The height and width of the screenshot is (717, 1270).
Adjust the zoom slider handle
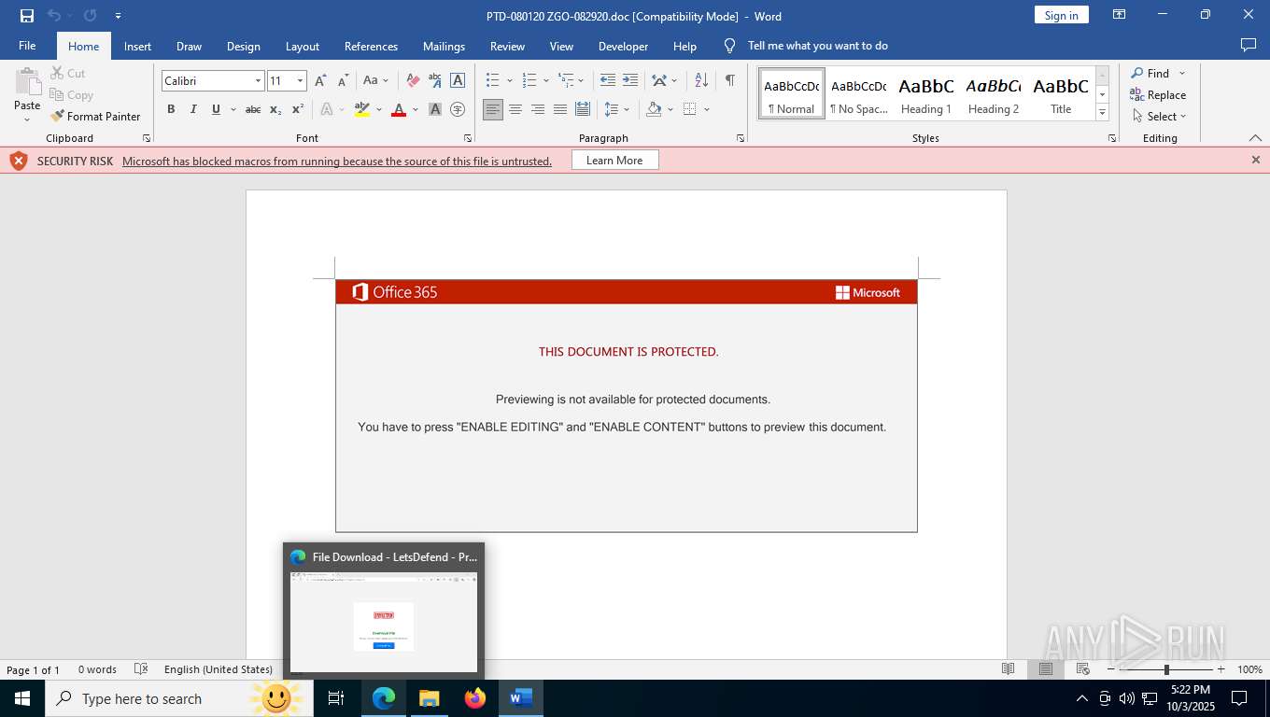pos(1165,669)
